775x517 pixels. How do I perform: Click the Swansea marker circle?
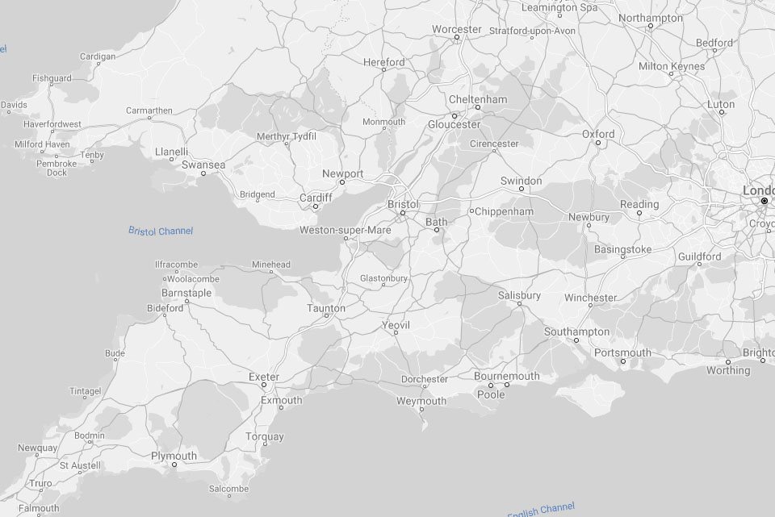coord(203,173)
